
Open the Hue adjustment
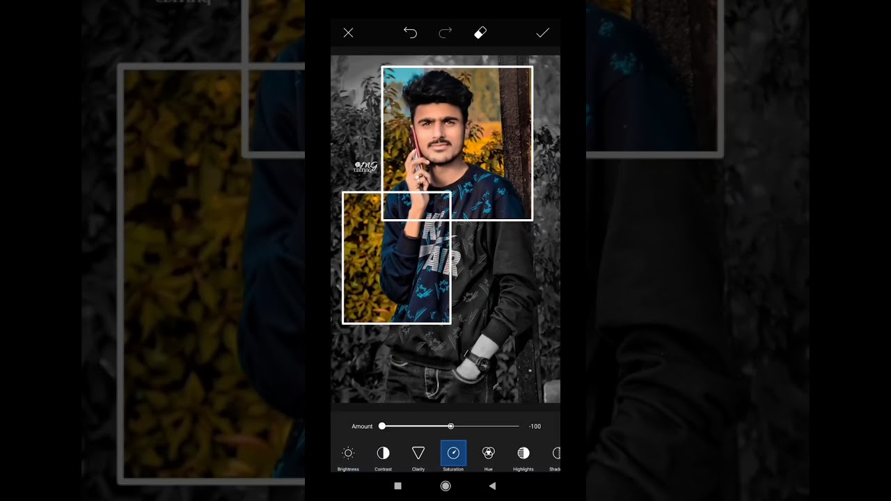[x=489, y=456]
